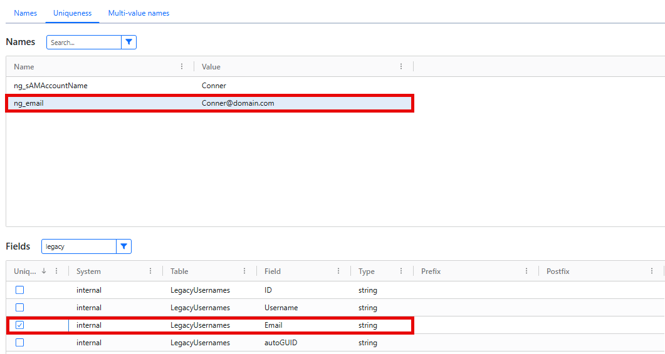Open the Name column options menu
This screenshot has height=354, width=665.
(182, 66)
